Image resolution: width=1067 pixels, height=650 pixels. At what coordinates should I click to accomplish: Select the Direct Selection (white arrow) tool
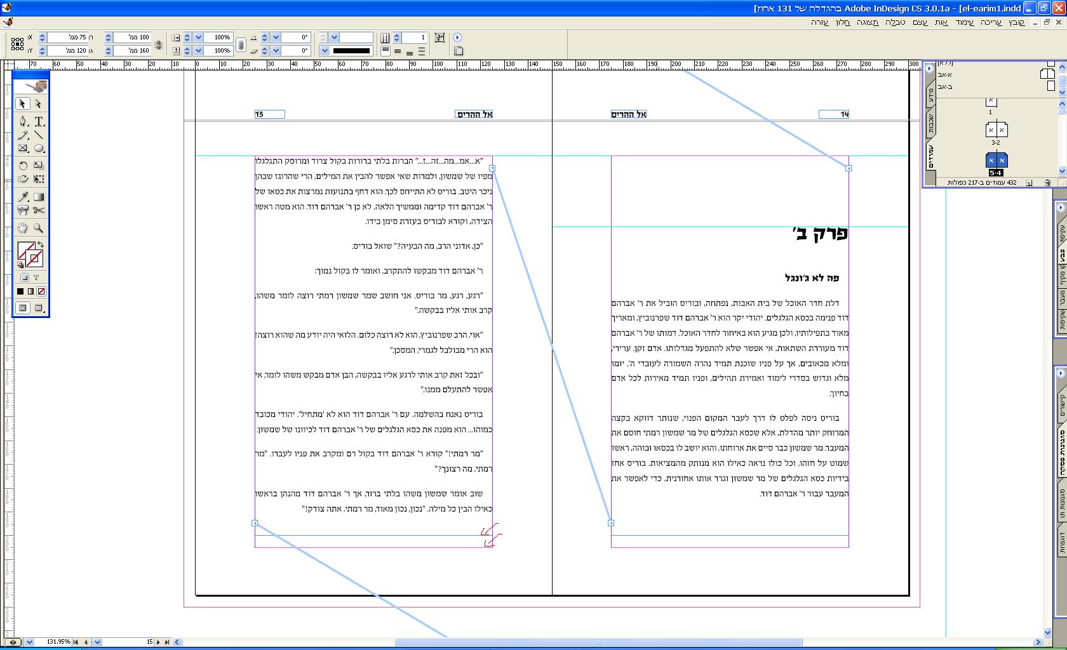(x=39, y=103)
